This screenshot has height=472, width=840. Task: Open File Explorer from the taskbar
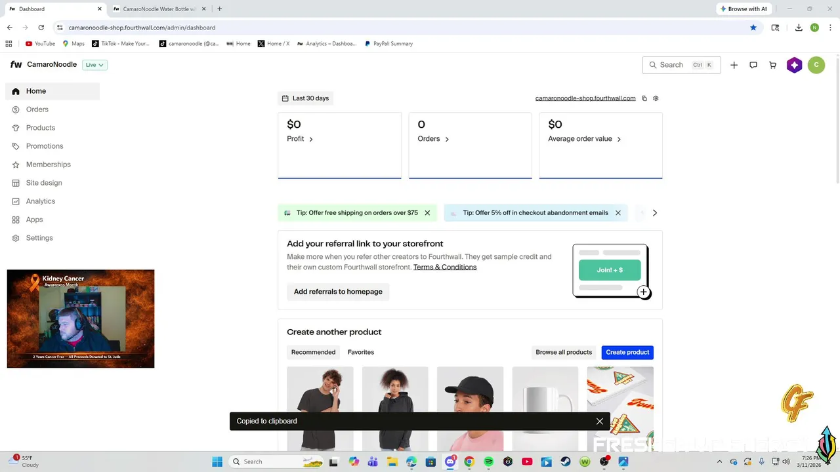tap(392, 462)
